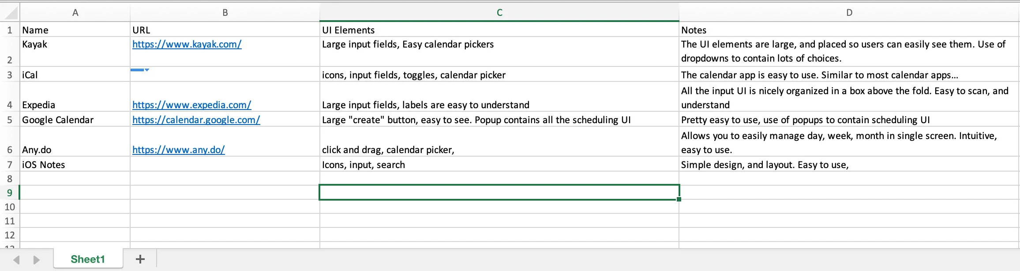
Task: Select column A header
Action: [75, 12]
